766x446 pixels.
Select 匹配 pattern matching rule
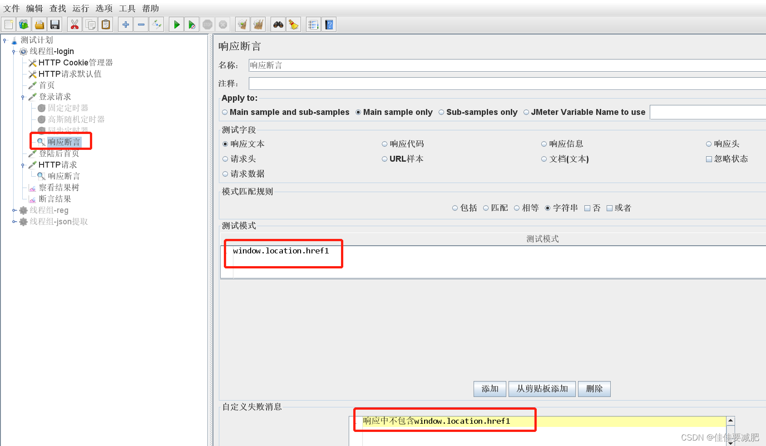(x=496, y=208)
